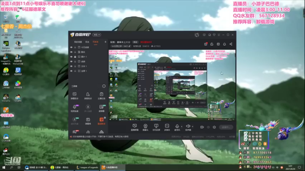Switch to the first scene tab
Screen dimensions: 305x171
click(x=78, y=42)
